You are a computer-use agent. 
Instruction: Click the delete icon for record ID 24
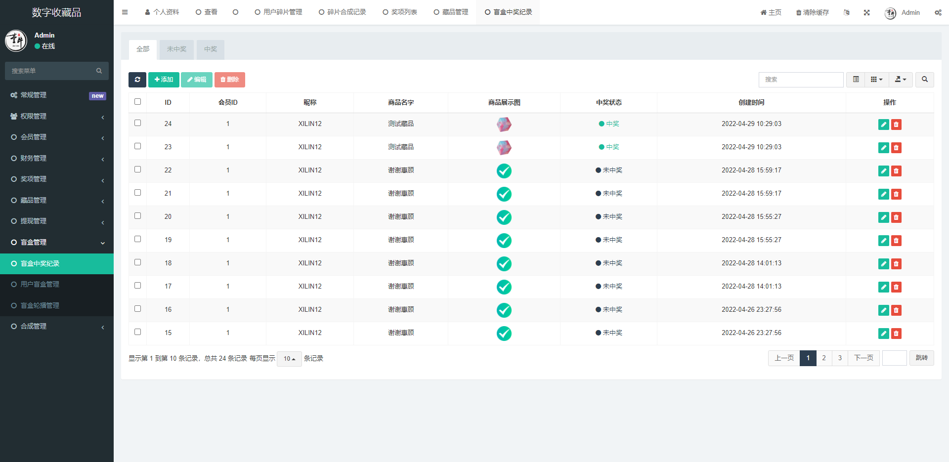pos(896,125)
